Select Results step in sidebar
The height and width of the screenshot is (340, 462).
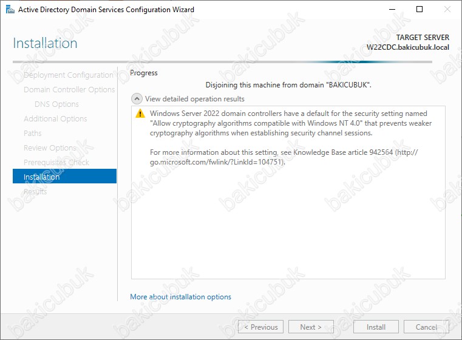tap(35, 191)
